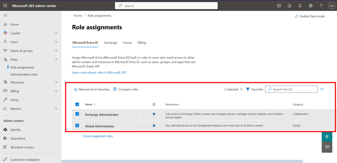Collapse the Roles chevron

pyautogui.click(x=56, y=60)
